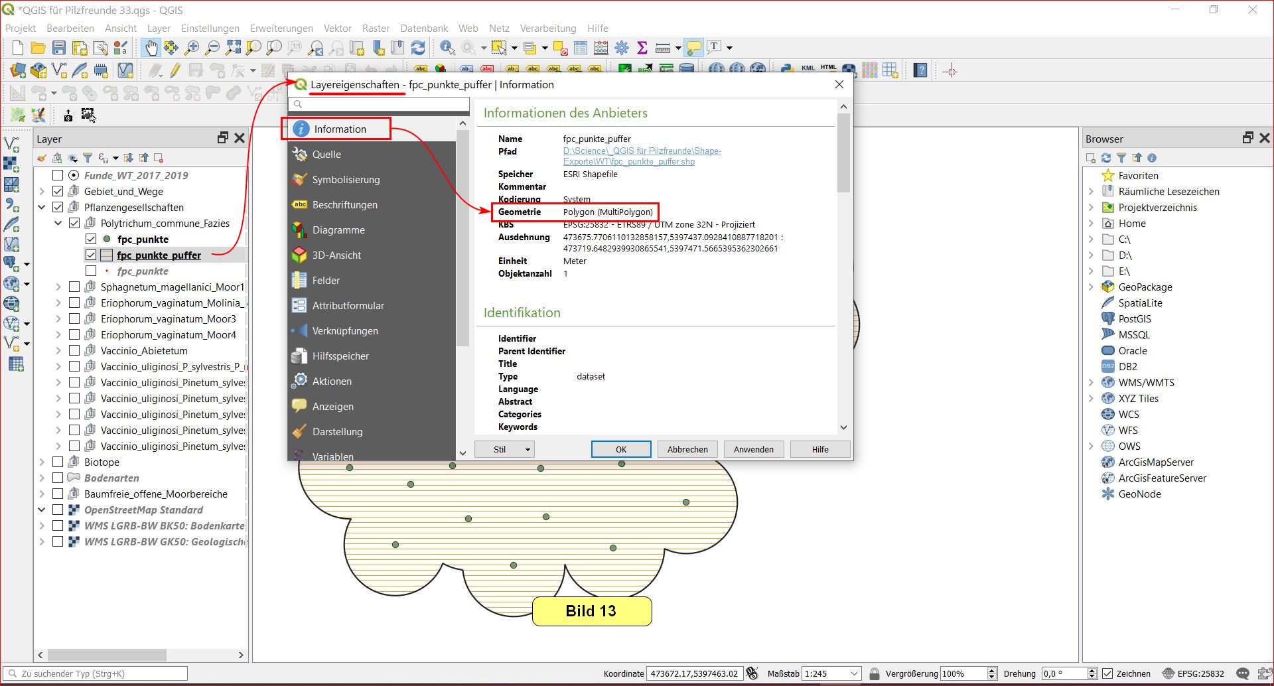The width and height of the screenshot is (1274, 686).
Task: Click the Zoom In magnifier tool
Action: (192, 48)
